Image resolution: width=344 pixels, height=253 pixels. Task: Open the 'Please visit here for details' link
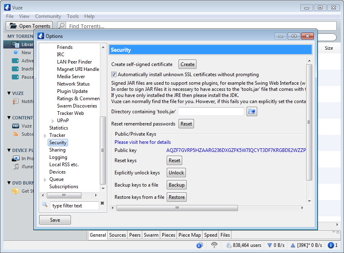[x=143, y=142]
